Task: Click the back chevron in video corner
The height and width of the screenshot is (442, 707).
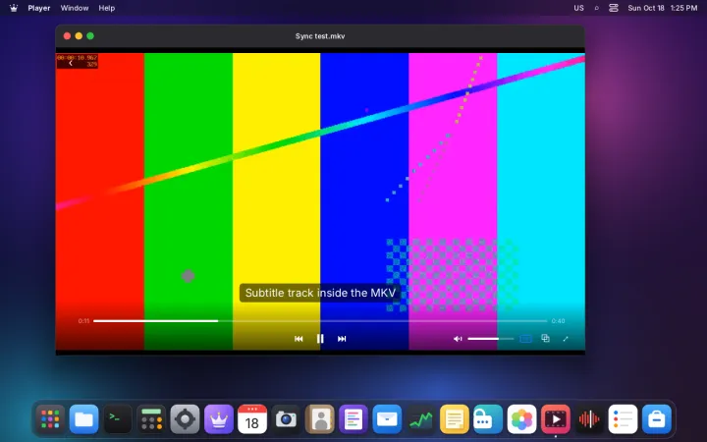Action: click(71, 63)
